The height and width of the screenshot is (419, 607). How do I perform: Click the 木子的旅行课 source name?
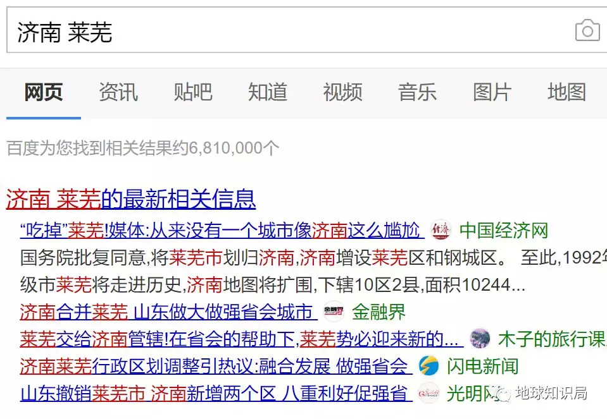pyautogui.click(x=553, y=339)
